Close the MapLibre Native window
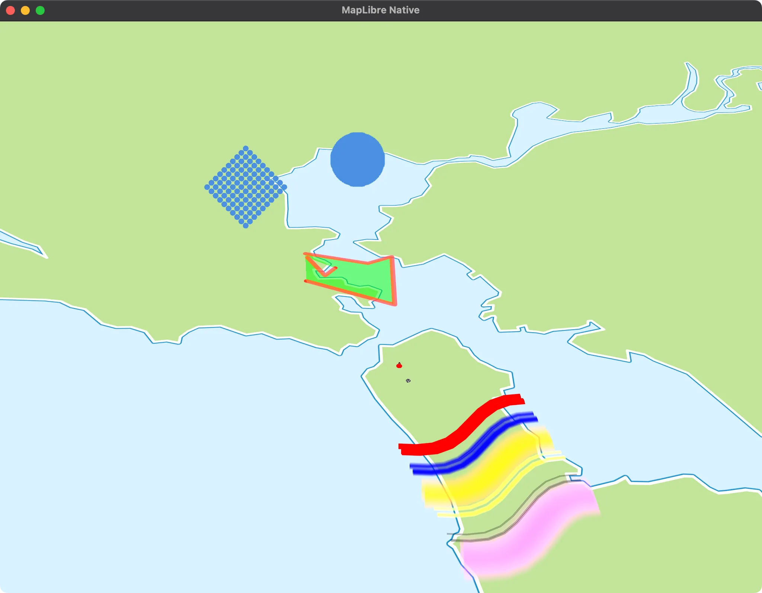 pos(11,10)
